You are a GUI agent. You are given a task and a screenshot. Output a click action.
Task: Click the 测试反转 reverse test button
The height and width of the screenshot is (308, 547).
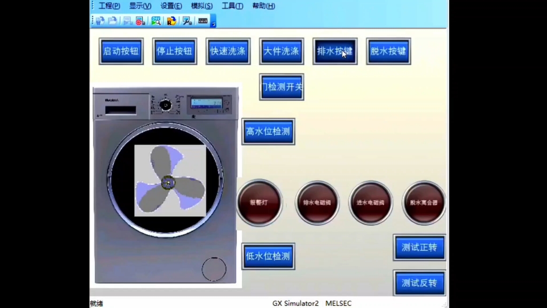point(419,283)
